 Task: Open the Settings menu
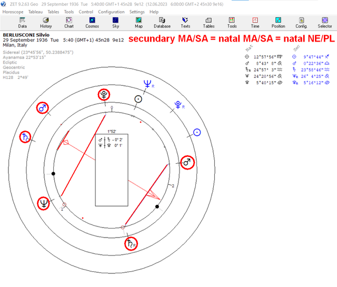point(137,12)
